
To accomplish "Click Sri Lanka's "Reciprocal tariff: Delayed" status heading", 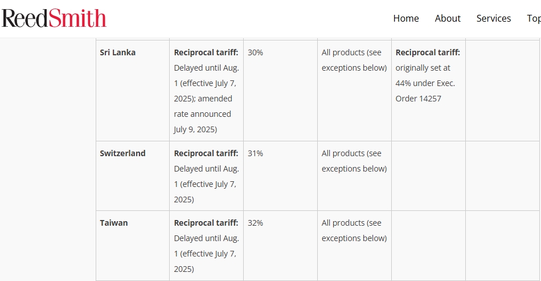I will (x=206, y=52).
